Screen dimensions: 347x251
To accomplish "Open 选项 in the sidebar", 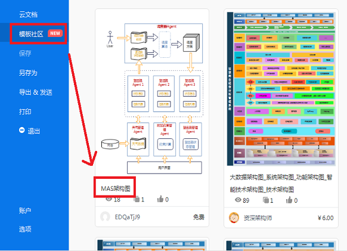I will click(25, 229).
